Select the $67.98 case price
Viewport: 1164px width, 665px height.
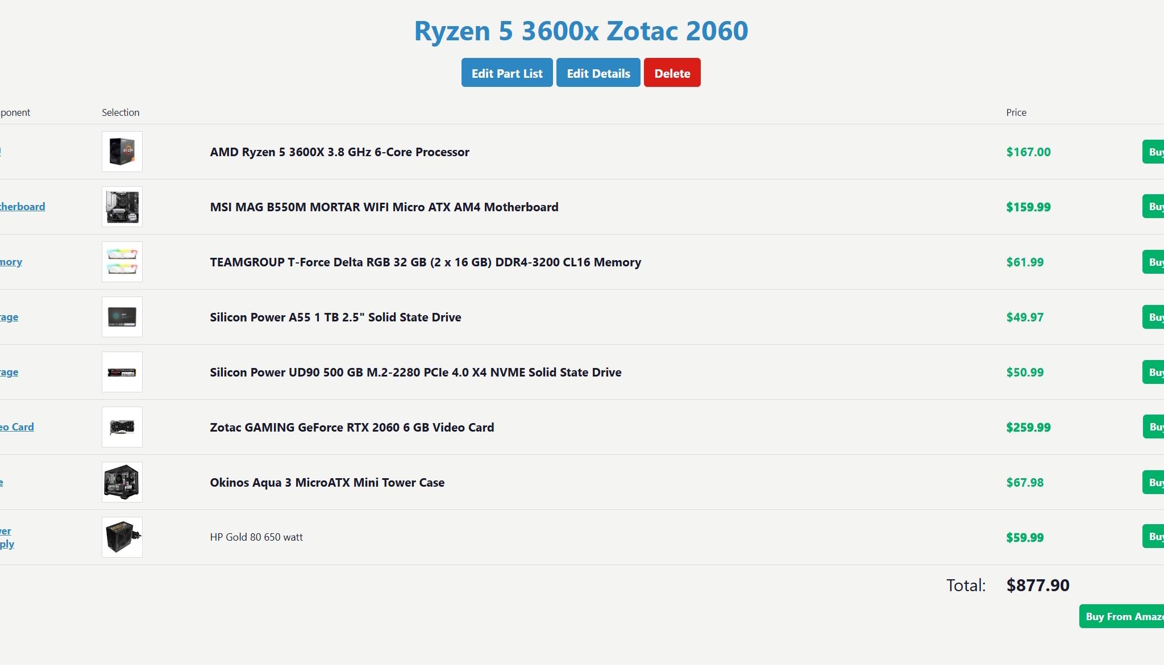click(1025, 483)
